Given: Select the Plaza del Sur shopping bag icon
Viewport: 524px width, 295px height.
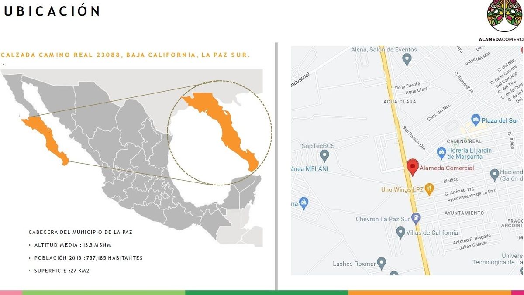Looking at the screenshot, I should (476, 119).
